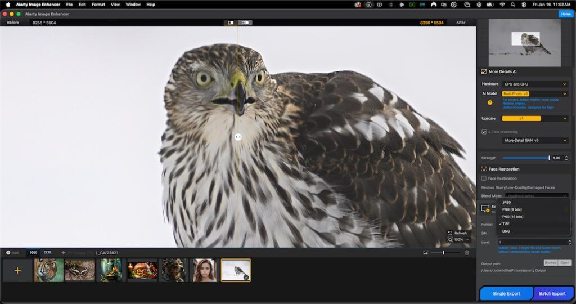Click the Strength value stepper arrows
The height and width of the screenshot is (304, 576).
(566, 158)
